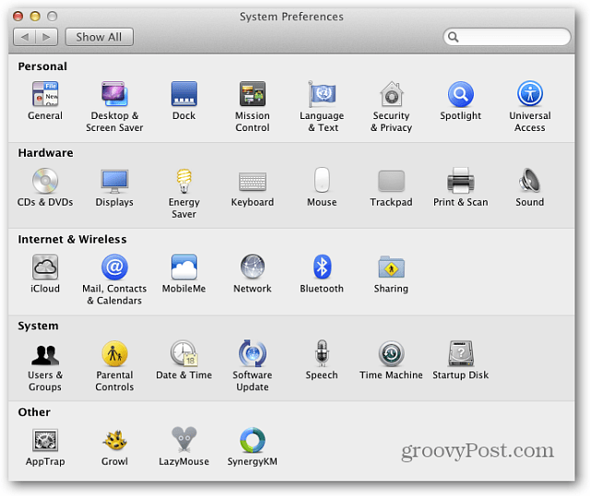Zoom window with the gray button

point(53,17)
